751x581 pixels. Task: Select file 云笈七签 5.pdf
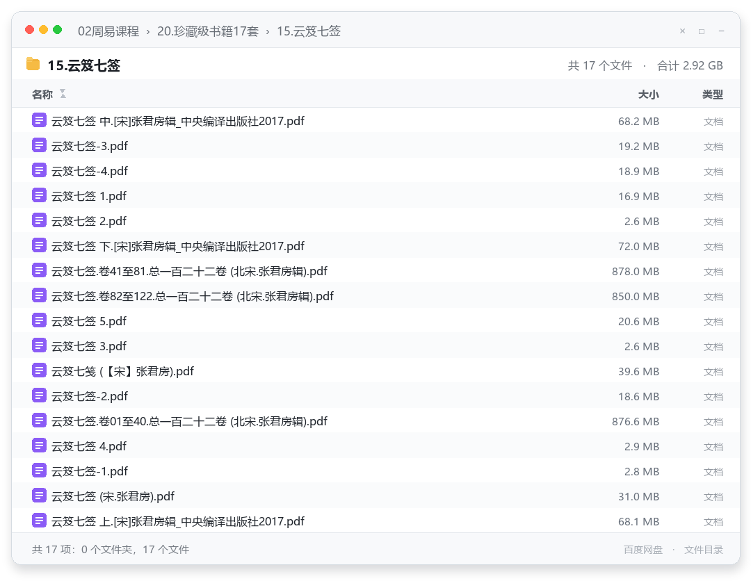(88, 321)
